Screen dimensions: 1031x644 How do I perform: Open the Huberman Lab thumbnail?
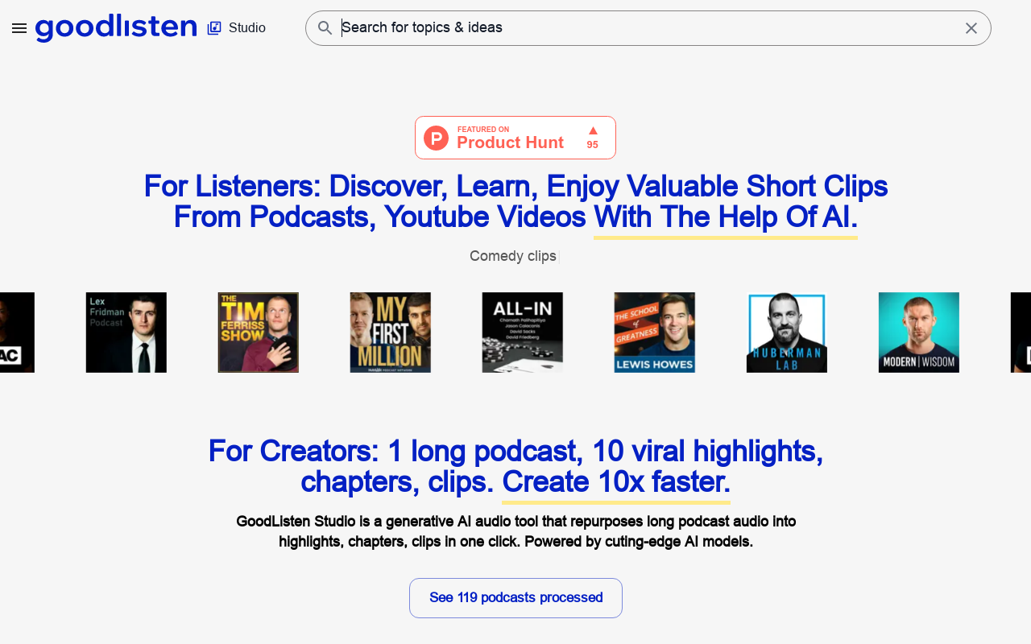coord(787,332)
